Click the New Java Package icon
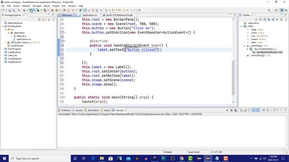 [x=52, y=10]
